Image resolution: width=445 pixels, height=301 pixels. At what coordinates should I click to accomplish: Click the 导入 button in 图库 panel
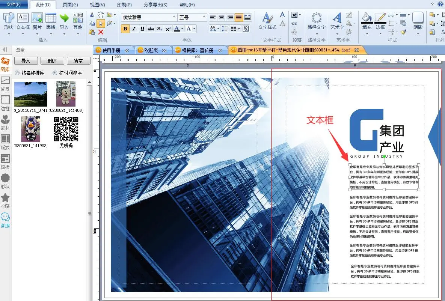tap(26, 61)
